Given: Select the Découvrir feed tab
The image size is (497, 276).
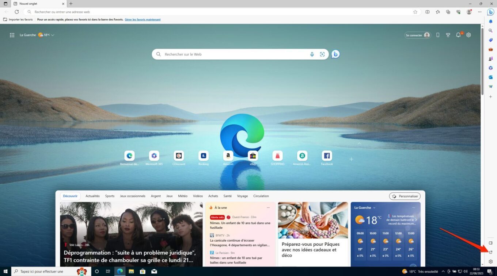Looking at the screenshot, I should pyautogui.click(x=70, y=196).
